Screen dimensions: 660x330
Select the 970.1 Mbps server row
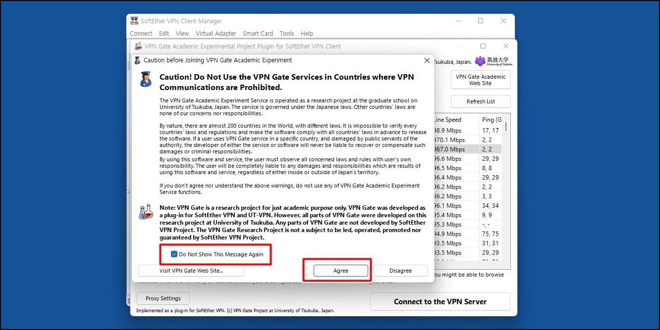[x=468, y=140]
